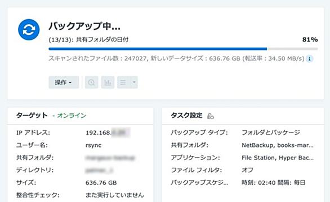Click the 整合性チェック status まだ実行していません
The image size is (330, 202).
[x=115, y=195]
